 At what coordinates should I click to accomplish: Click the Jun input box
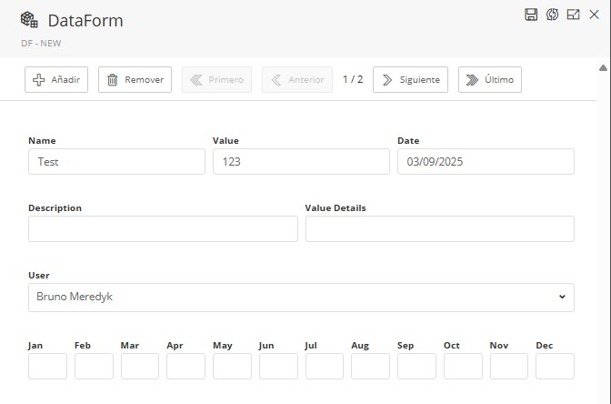click(278, 366)
